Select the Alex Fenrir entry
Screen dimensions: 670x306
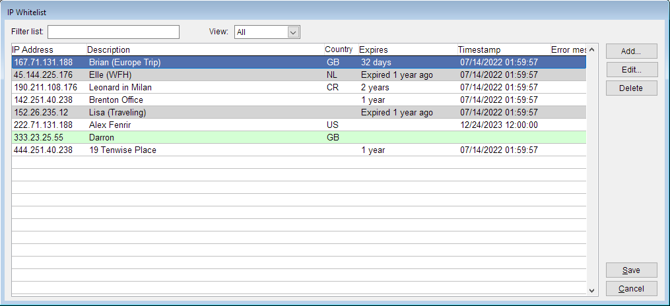[x=108, y=125]
